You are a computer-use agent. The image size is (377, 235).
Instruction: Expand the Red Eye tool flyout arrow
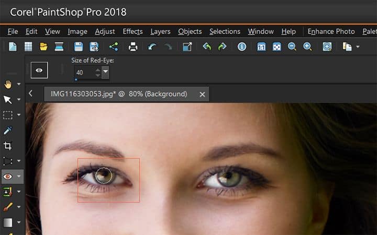point(19,177)
